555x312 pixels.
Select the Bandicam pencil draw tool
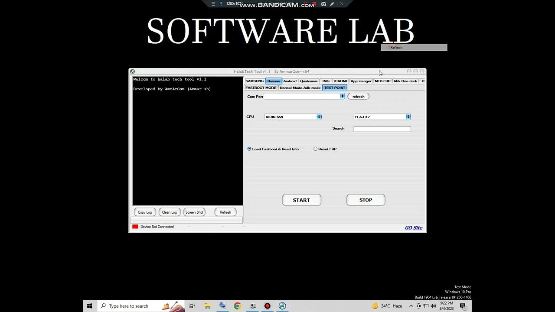tap(332, 4)
